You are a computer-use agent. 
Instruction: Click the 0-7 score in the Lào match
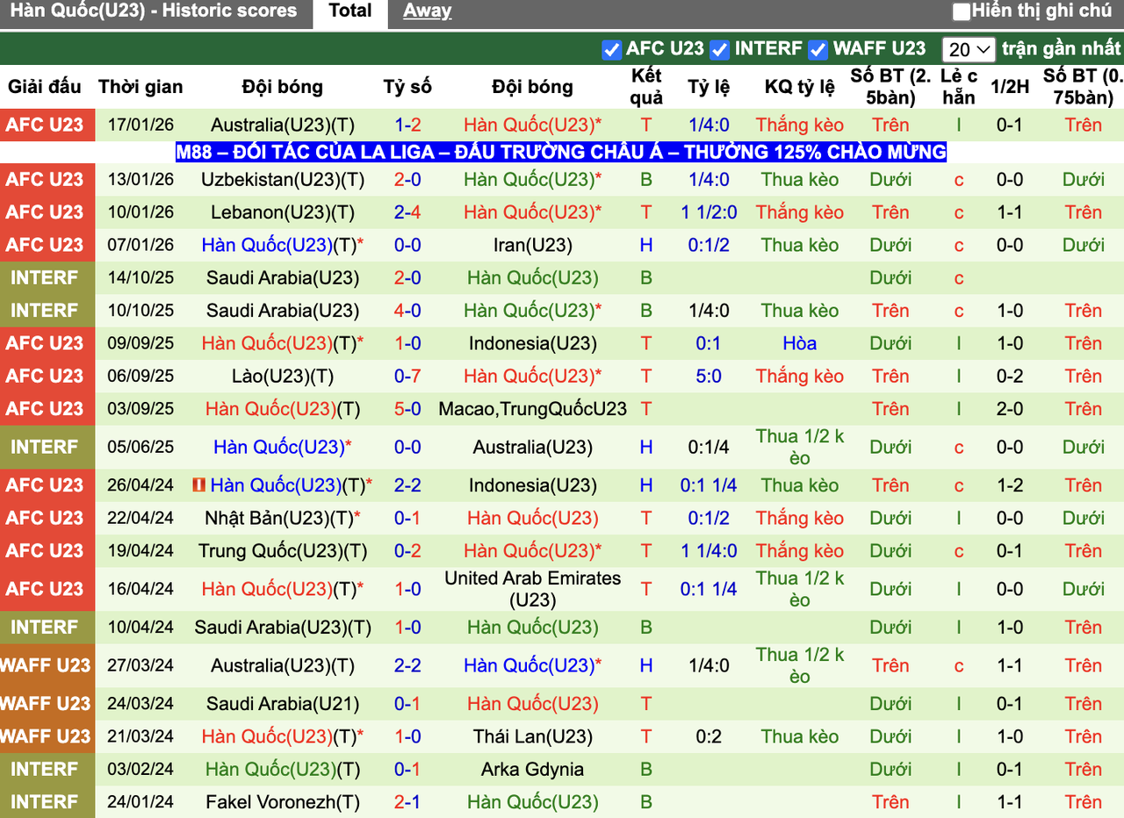(407, 376)
